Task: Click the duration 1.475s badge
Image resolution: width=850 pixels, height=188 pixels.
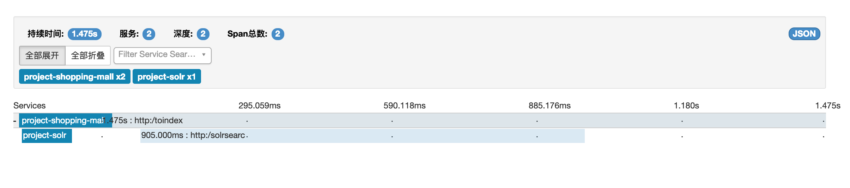Action: [85, 34]
